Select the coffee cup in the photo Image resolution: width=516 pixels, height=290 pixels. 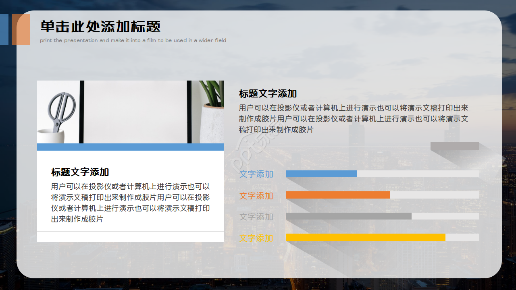(x=50, y=135)
